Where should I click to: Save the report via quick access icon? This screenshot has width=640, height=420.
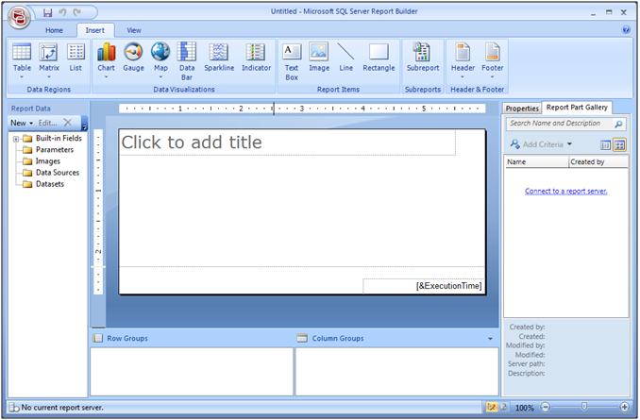(x=48, y=12)
